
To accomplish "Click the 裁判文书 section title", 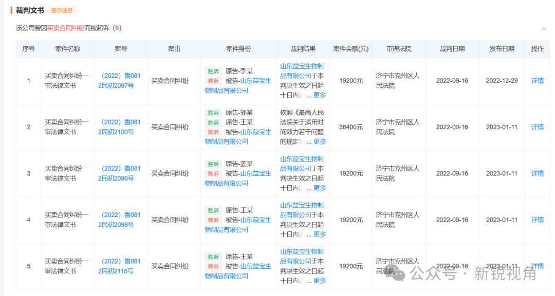I will pos(30,10).
